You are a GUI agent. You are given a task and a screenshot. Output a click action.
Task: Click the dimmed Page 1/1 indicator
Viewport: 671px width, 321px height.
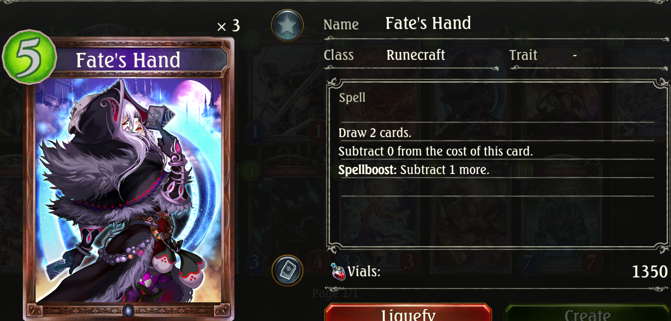[335, 293]
